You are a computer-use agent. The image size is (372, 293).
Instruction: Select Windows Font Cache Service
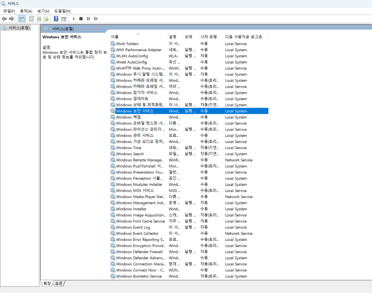click(x=189, y=221)
